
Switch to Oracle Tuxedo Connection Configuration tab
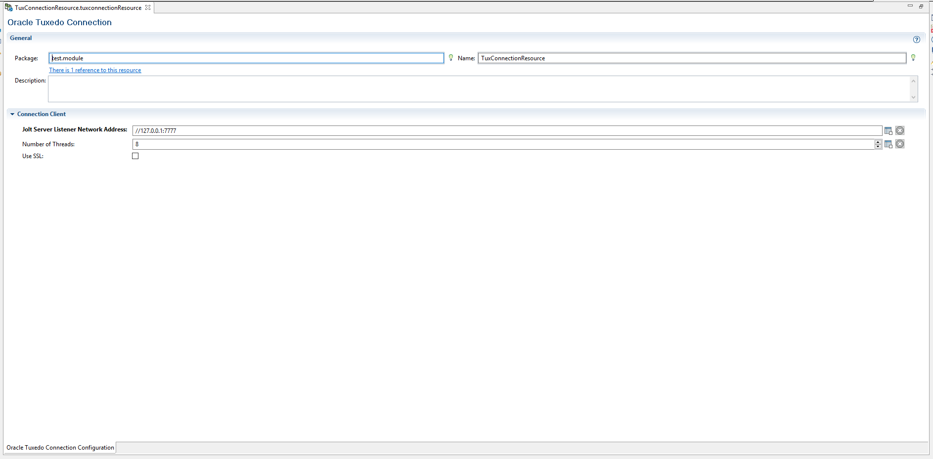click(60, 448)
